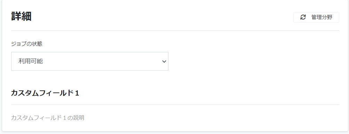
Task: Click the gray placeholder text カスタムフィールド１の説明
Action: pyautogui.click(x=48, y=118)
